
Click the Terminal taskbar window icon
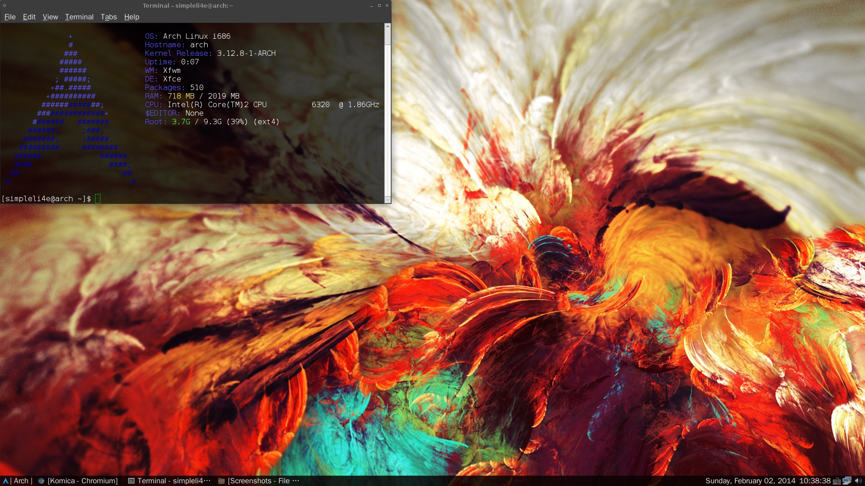pos(131,481)
